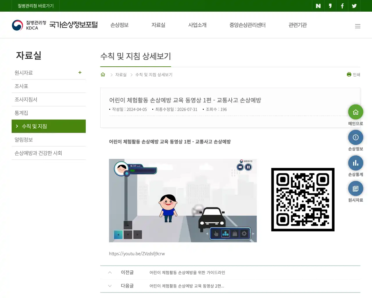
Task: Open the 관련기관 top menu
Action: click(298, 25)
